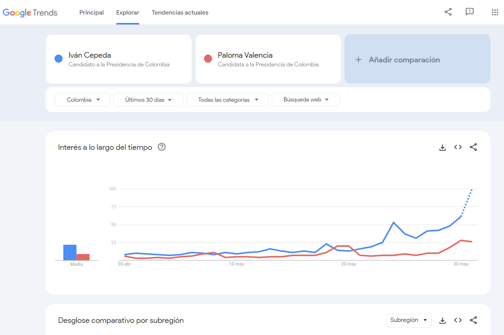Open the Búsqueda web type dropdown
Viewport: 504px width, 335px height.
click(306, 100)
